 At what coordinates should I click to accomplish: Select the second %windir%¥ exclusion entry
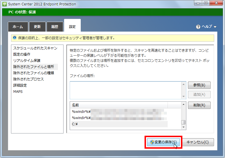119,118
